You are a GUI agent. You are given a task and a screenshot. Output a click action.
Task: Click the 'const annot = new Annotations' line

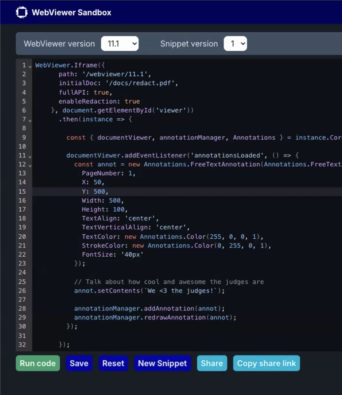pyautogui.click(x=208, y=164)
